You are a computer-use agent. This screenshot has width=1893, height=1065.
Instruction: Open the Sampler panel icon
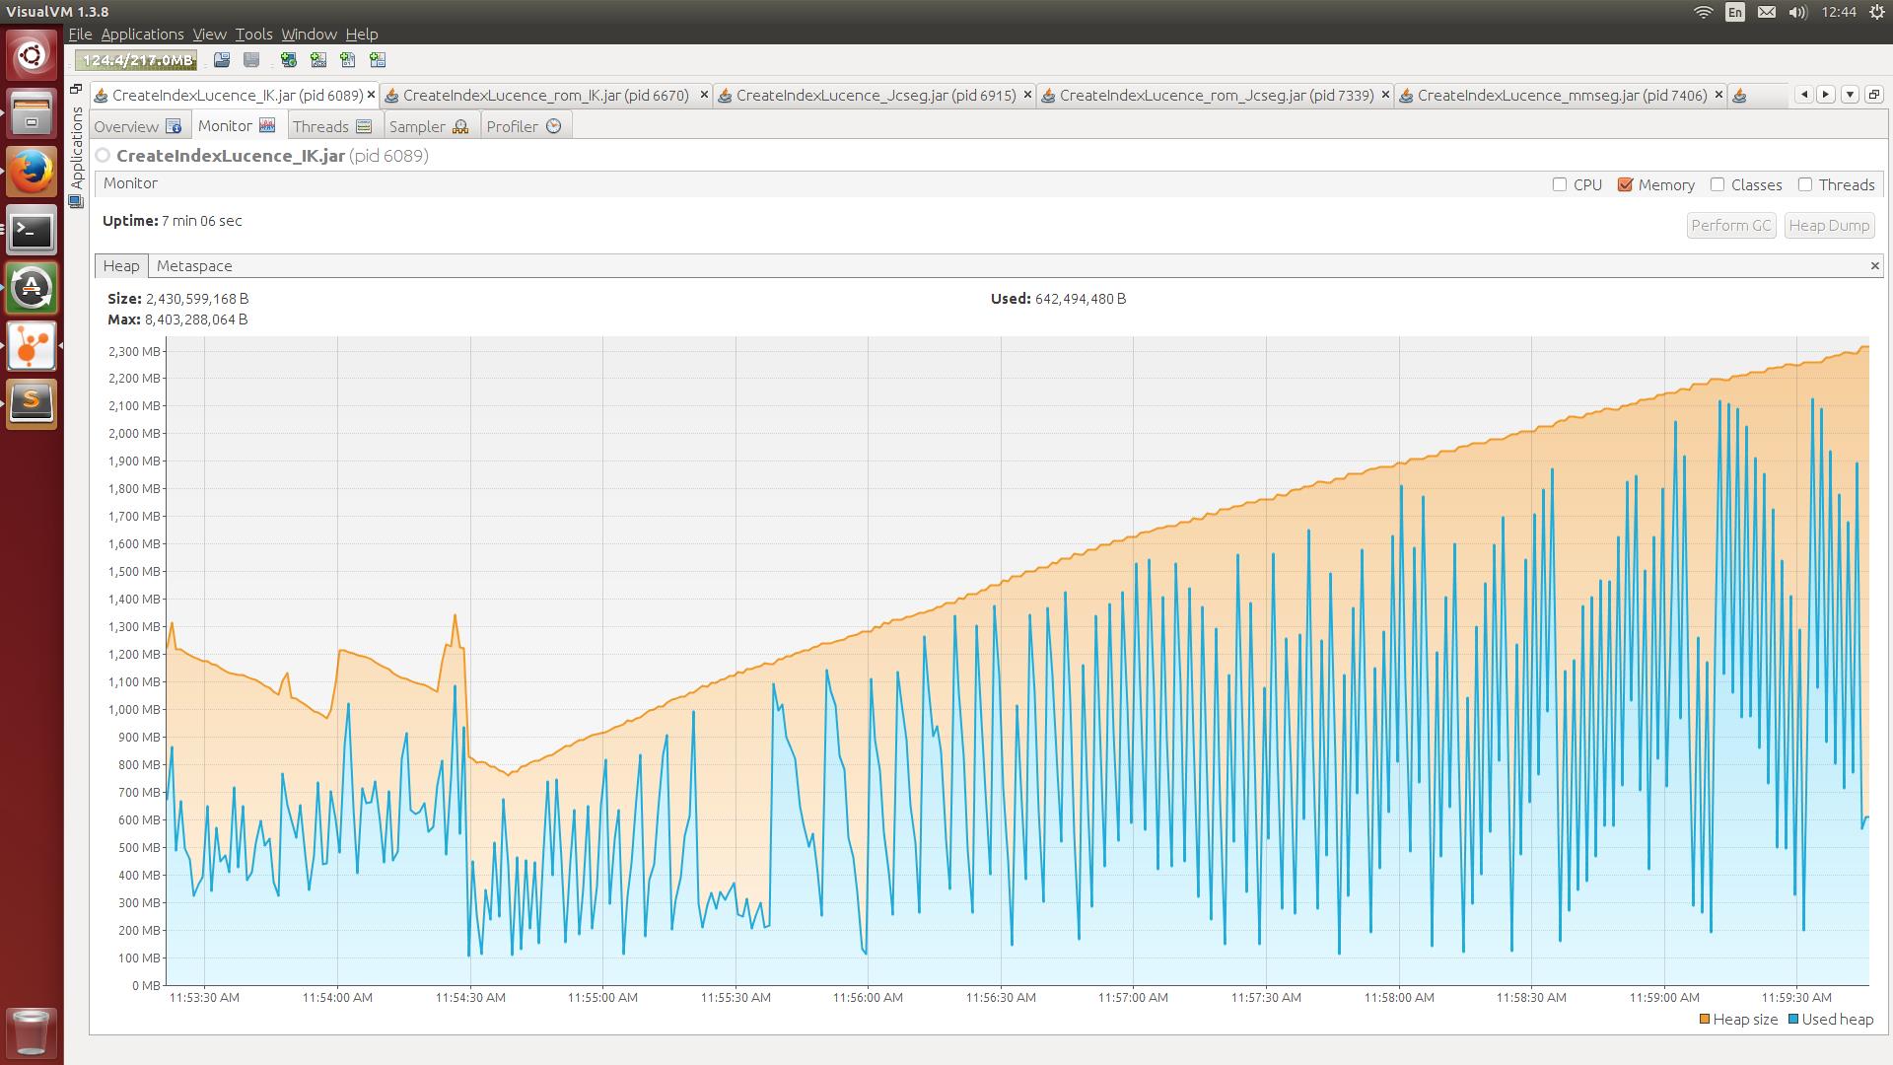460,126
